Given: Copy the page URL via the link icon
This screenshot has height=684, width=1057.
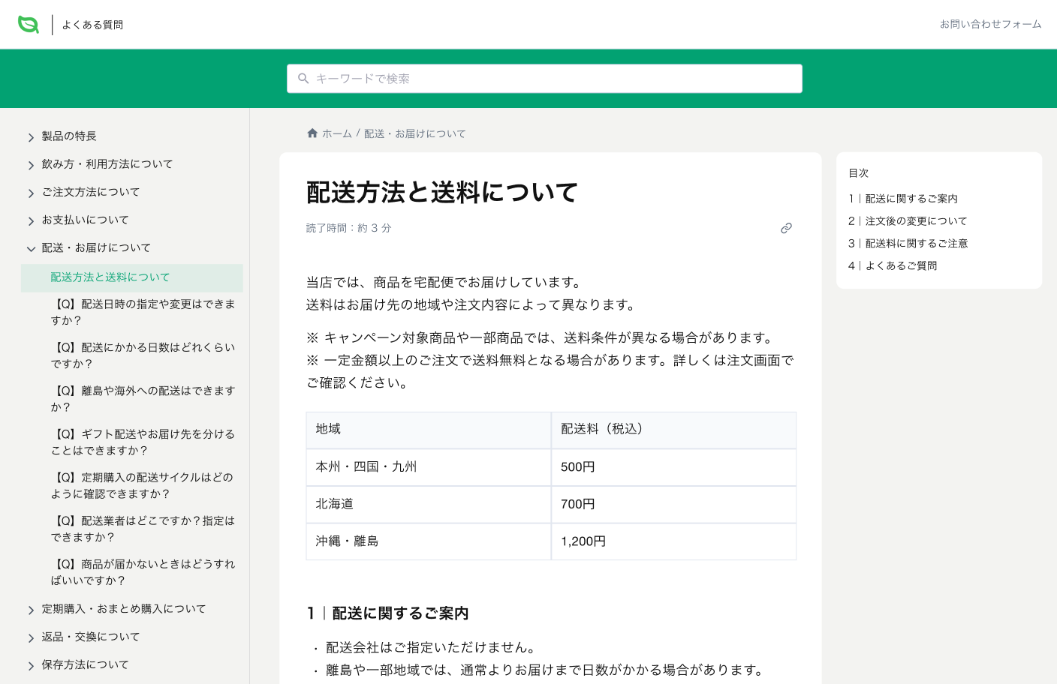Looking at the screenshot, I should [x=786, y=228].
